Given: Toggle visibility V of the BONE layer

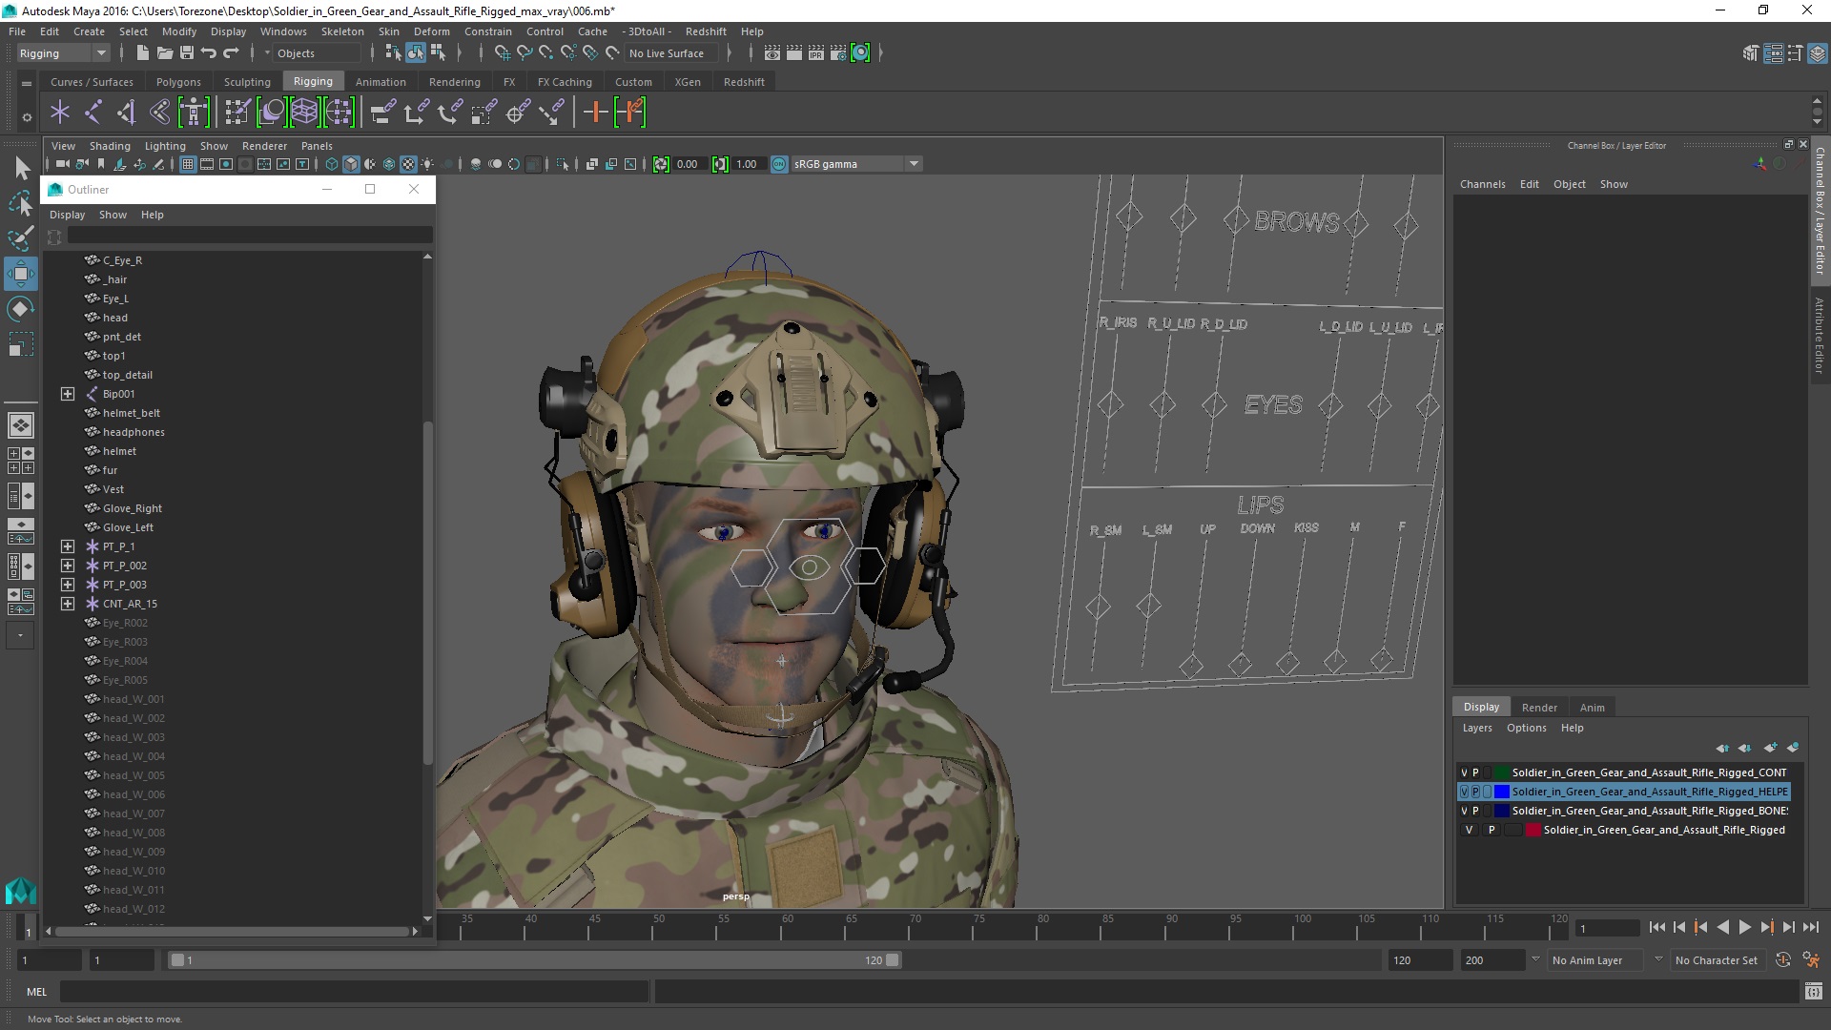Looking at the screenshot, I should pyautogui.click(x=1465, y=811).
